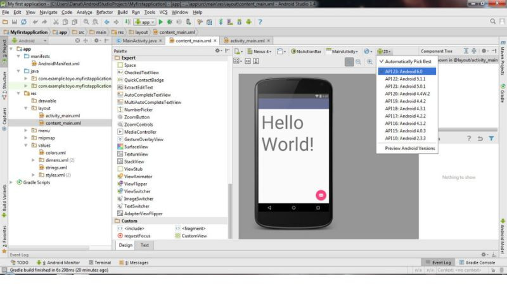The width and height of the screenshot is (507, 285).
Task: Open the Build menu
Action: [122, 12]
